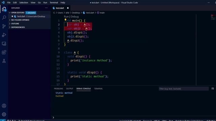216x121 pixels.
Task: Click line number 14 in the gutter
Action: pos(58,73)
